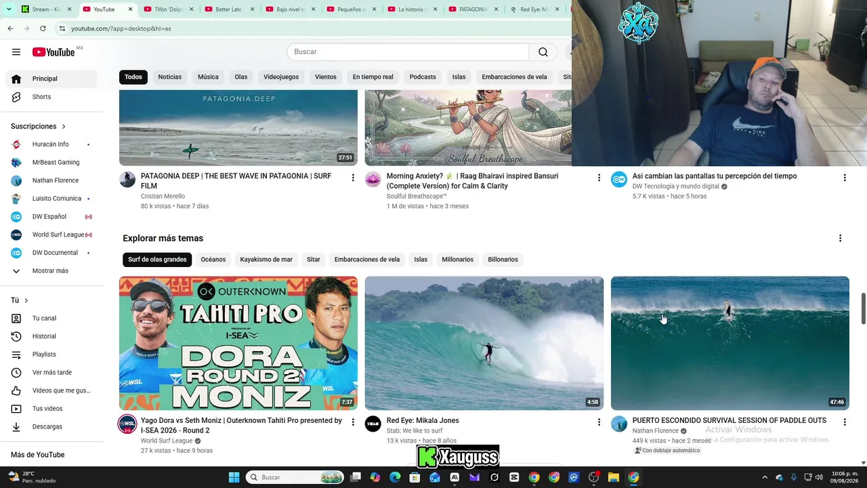Filter feed by En tiempo real chip
The height and width of the screenshot is (488, 867).
(373, 77)
